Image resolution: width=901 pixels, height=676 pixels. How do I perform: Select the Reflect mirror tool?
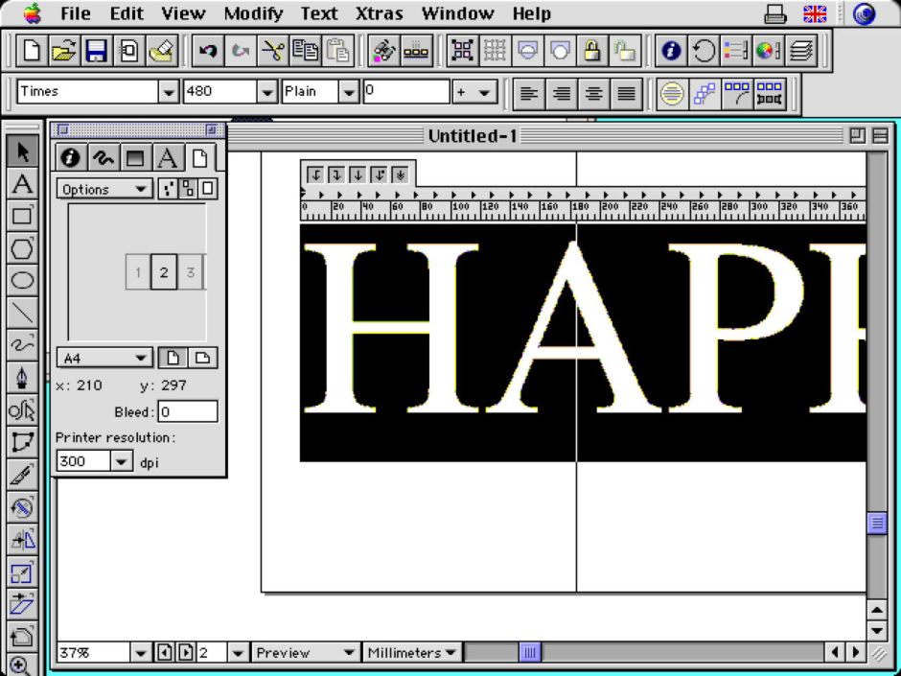click(22, 540)
